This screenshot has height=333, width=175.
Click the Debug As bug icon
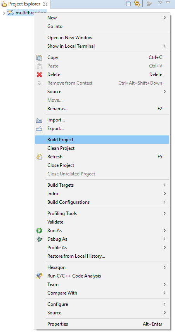click(39, 239)
